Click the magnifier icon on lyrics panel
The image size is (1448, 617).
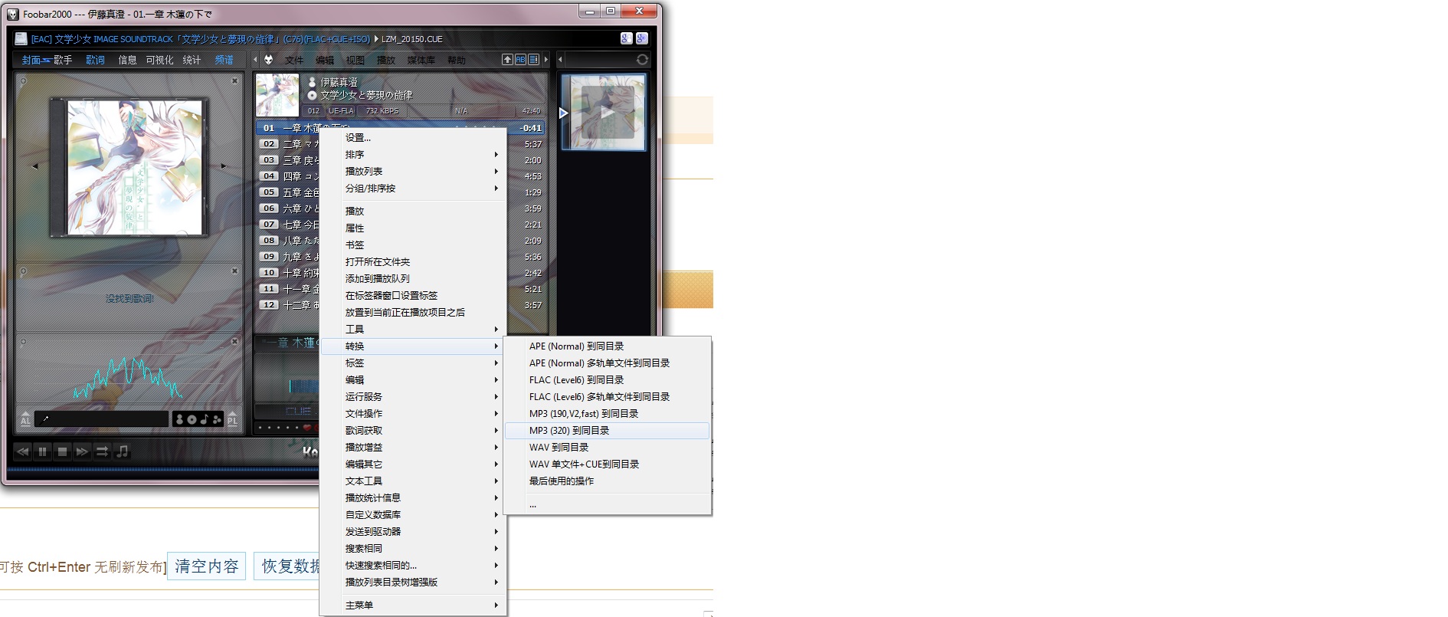click(23, 271)
